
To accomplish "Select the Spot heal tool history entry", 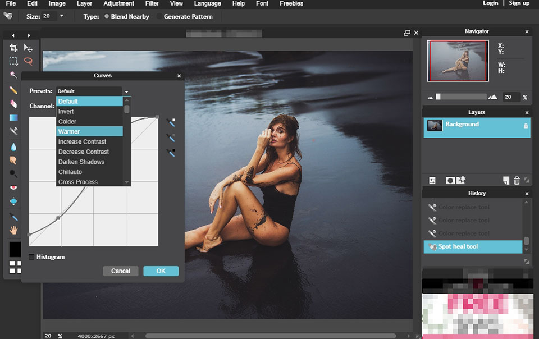I will click(473, 246).
